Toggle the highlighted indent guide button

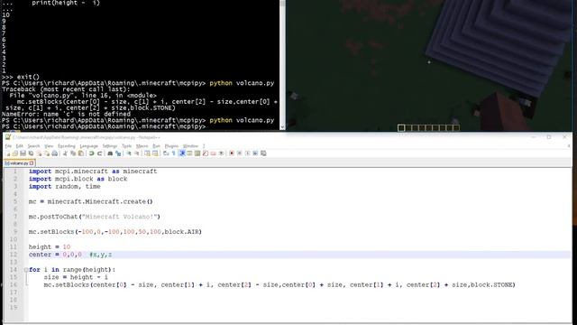coord(181,153)
